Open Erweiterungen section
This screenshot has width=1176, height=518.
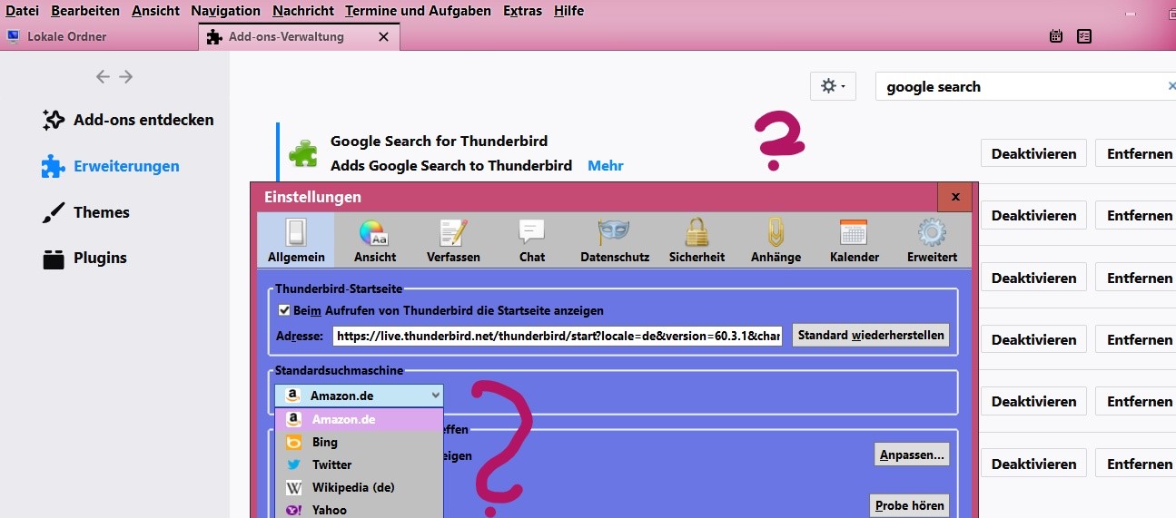(111, 166)
